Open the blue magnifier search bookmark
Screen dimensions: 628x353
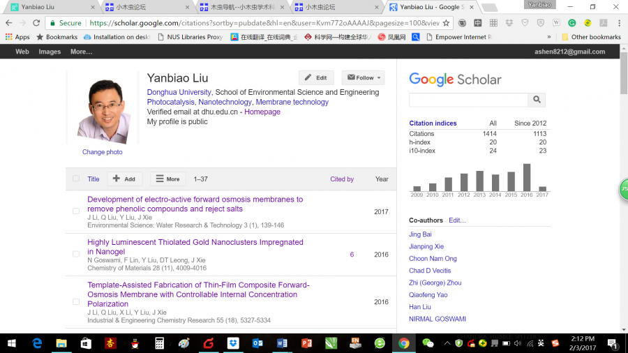[416, 37]
